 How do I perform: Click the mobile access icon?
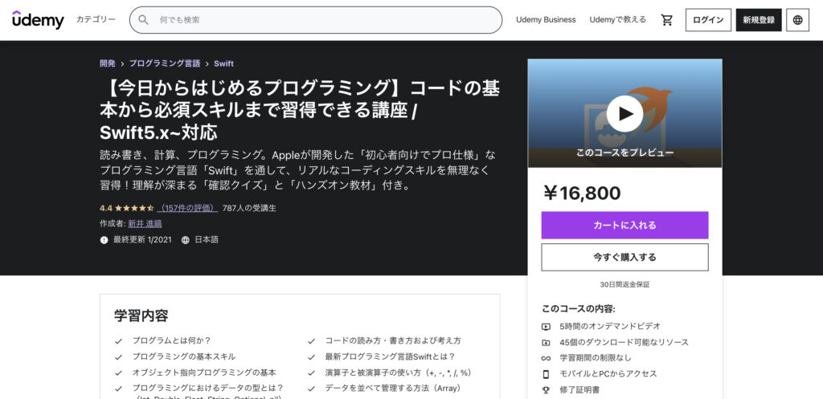(546, 374)
